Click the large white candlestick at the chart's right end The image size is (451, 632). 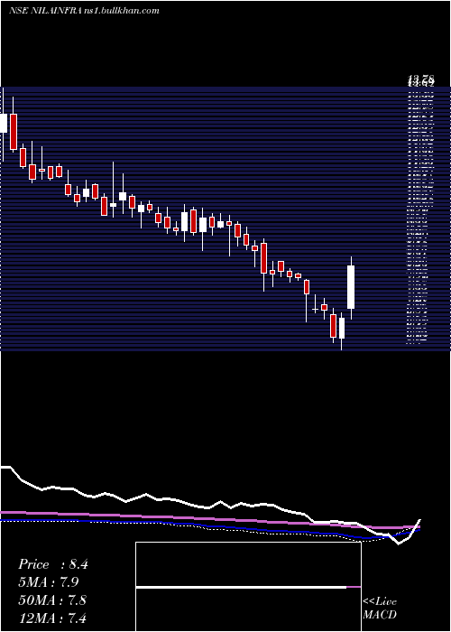[x=351, y=287]
